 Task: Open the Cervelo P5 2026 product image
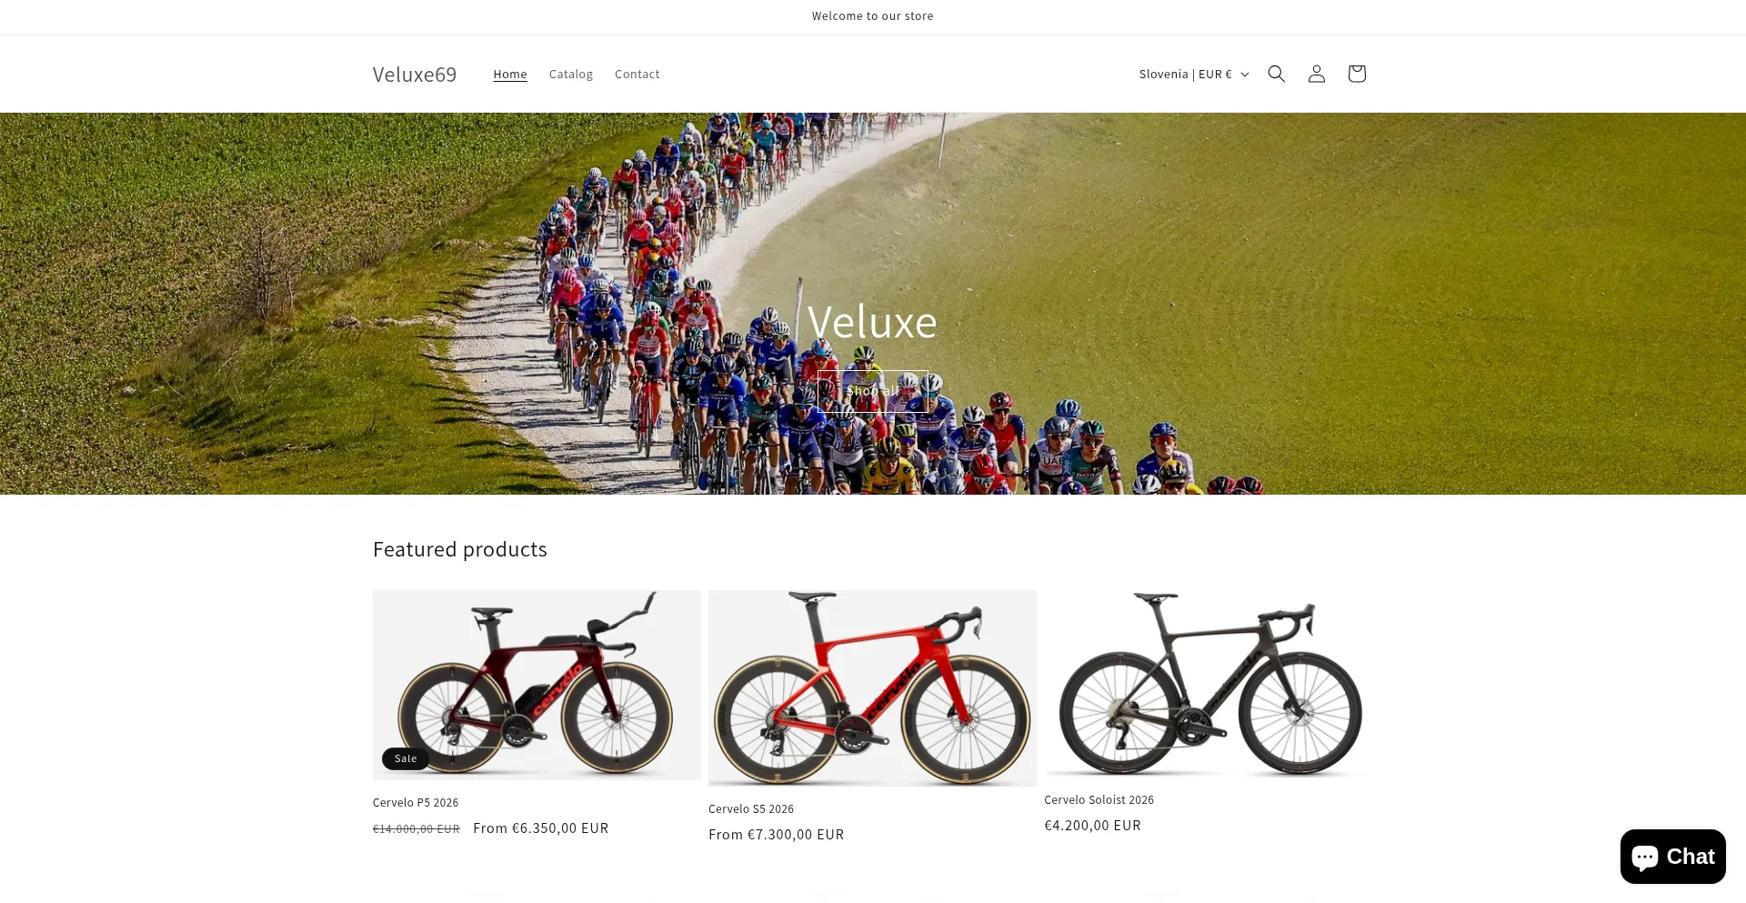click(x=537, y=685)
